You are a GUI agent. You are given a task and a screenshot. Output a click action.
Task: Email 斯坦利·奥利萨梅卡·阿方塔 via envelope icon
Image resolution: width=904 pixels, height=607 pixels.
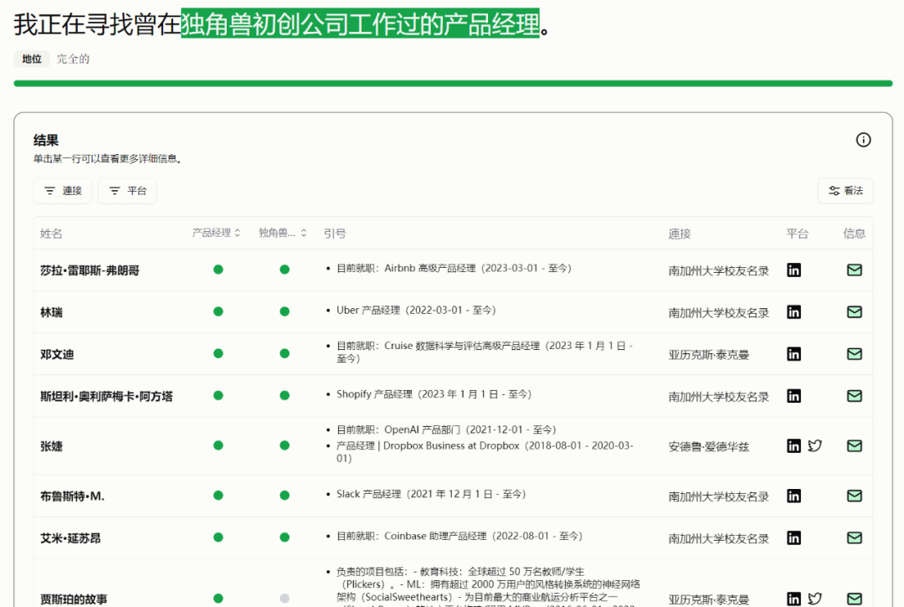(855, 396)
